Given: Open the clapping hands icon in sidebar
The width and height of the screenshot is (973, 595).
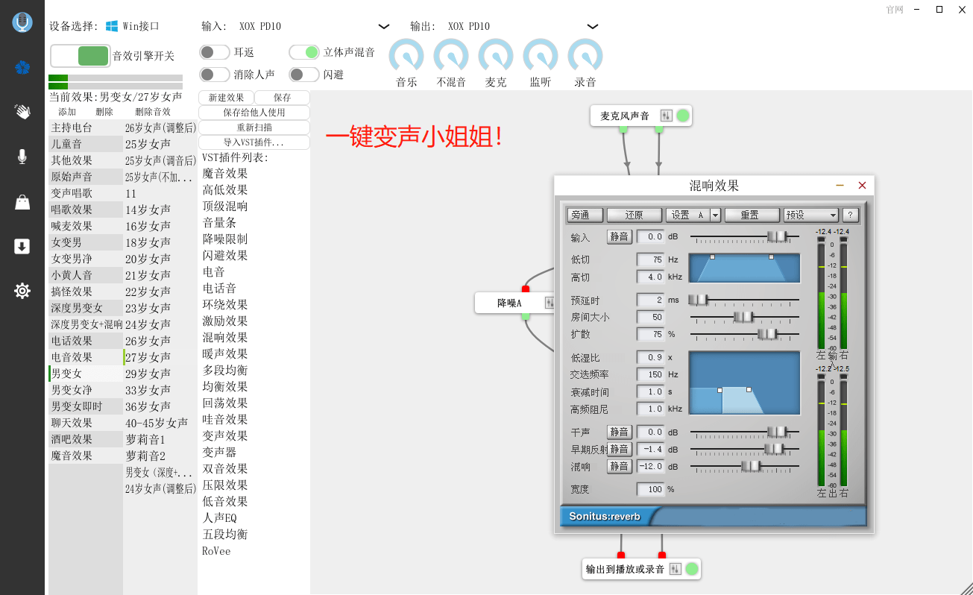Looking at the screenshot, I should 22,112.
